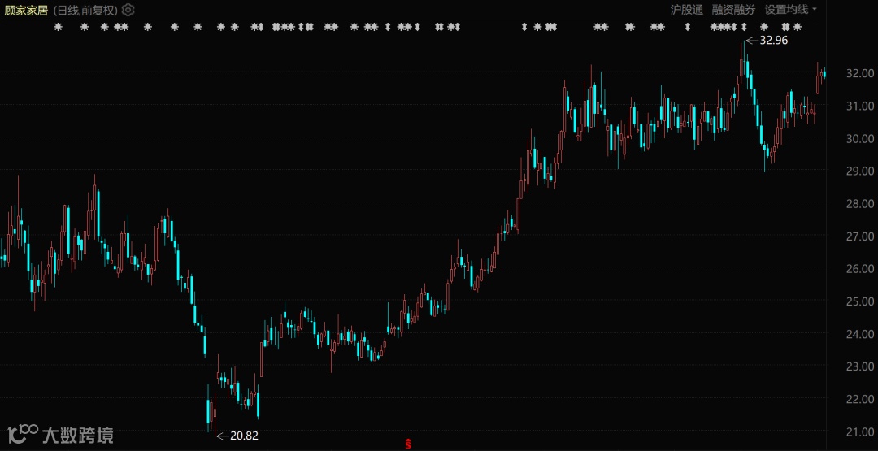Open chart settings gear beside 前复权

pyautogui.click(x=128, y=10)
